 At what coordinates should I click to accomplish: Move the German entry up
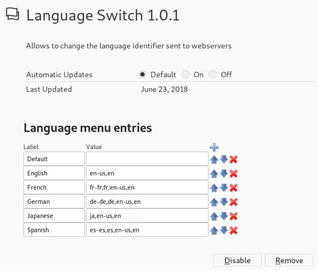tap(214, 202)
